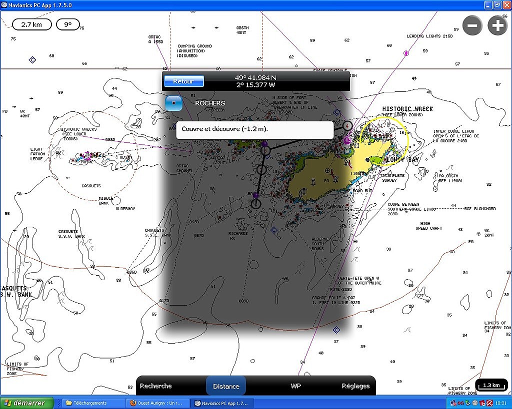Screen dimensions: 512x409
Task: Click the LEADING LIGHTS 215D label
Action: [429, 36]
